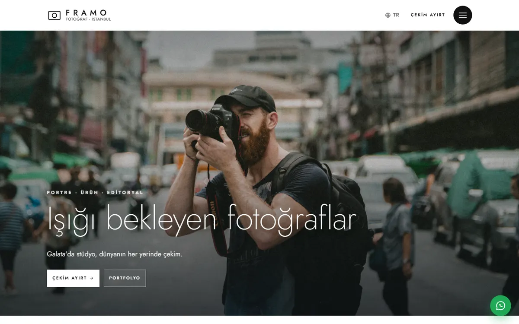Open the TR language selector

point(392,15)
